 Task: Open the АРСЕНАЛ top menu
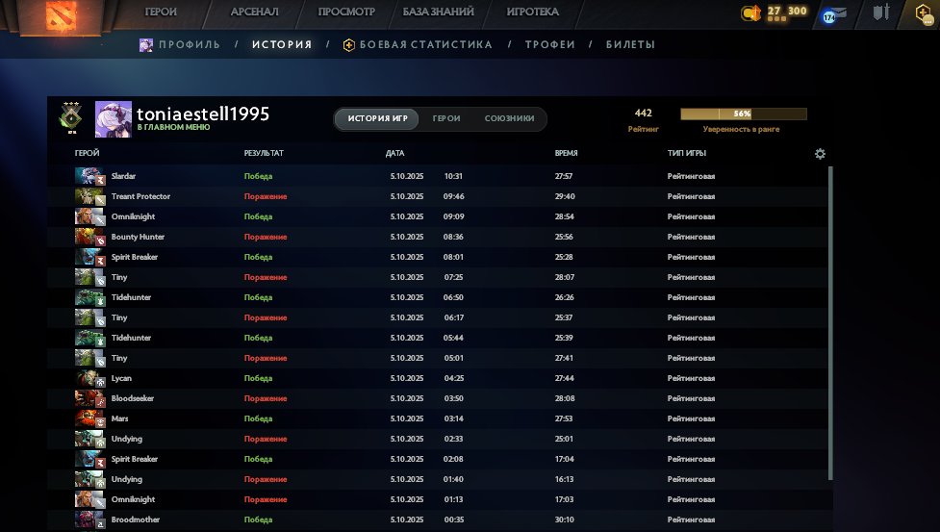click(x=255, y=13)
